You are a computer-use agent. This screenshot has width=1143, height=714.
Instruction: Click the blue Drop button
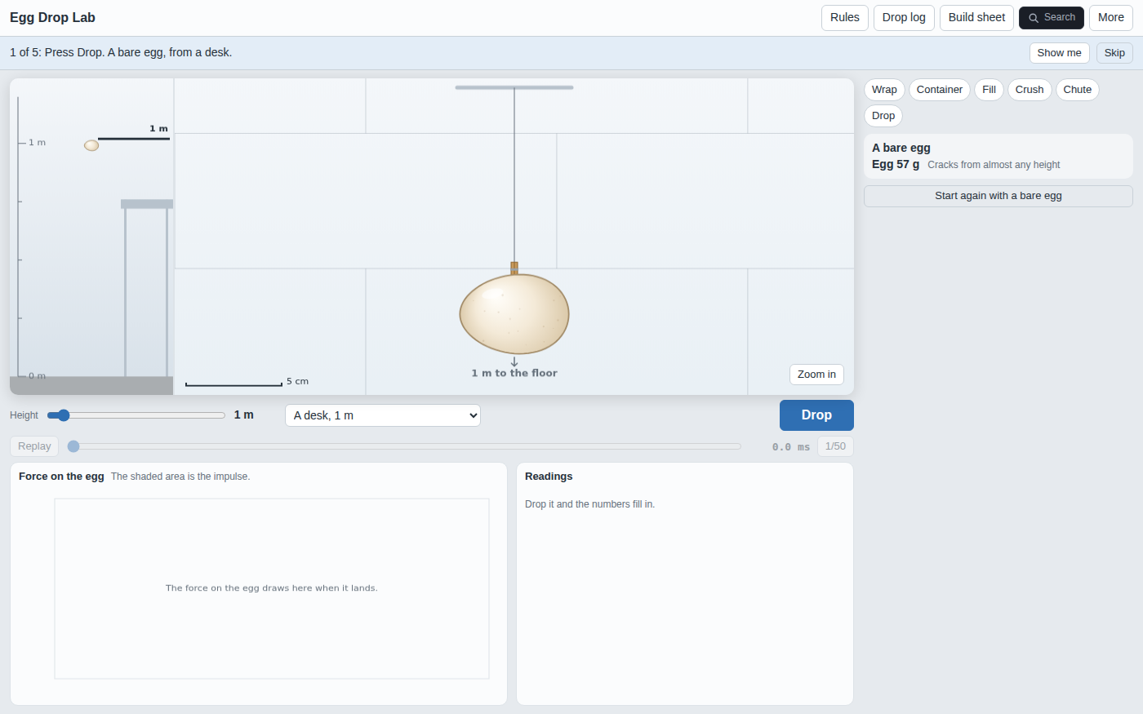(816, 415)
